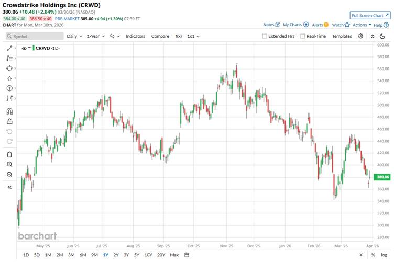Select the 1M range tab

point(48,255)
